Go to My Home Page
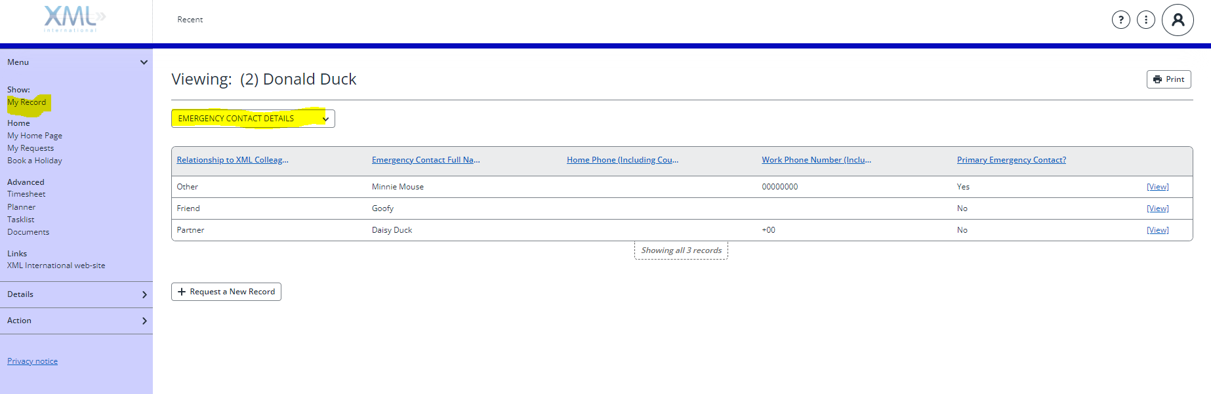 pos(35,136)
